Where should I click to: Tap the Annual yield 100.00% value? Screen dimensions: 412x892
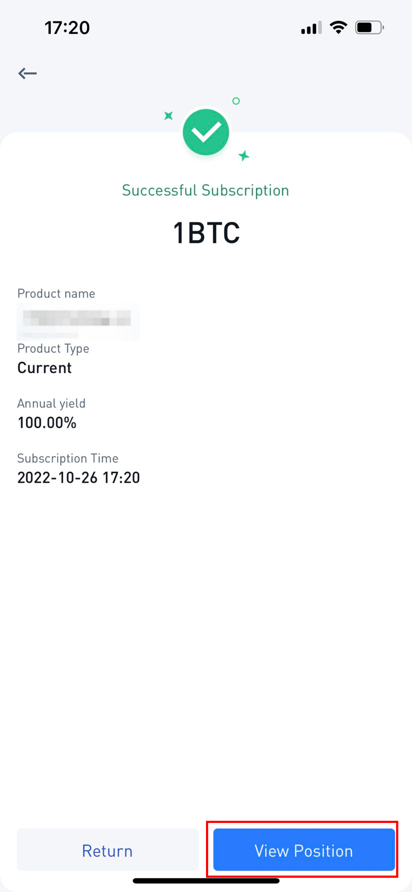47,422
